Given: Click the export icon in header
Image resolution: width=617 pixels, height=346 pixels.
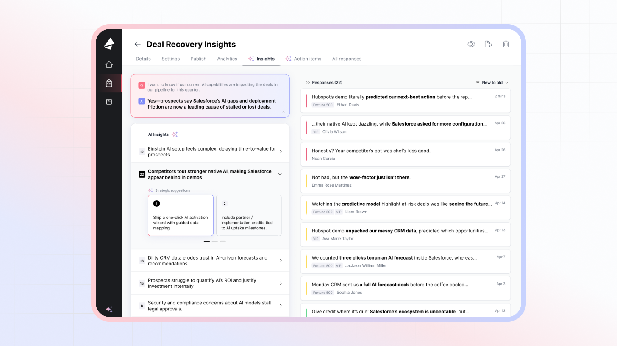Looking at the screenshot, I should click(488, 44).
